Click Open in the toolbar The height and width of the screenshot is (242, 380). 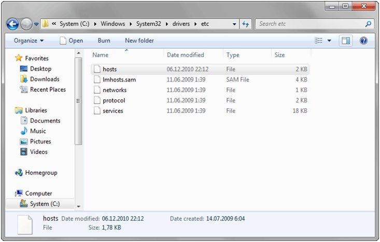click(x=71, y=41)
